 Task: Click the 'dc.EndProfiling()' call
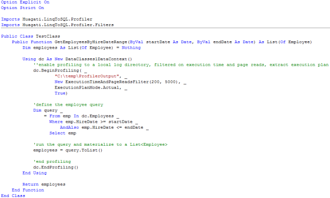click(x=56, y=167)
